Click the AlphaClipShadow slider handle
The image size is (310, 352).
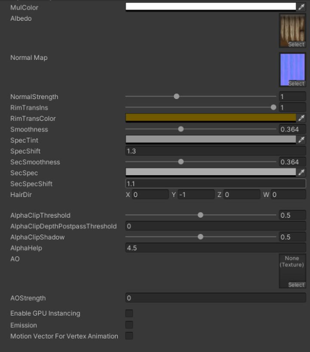201,237
